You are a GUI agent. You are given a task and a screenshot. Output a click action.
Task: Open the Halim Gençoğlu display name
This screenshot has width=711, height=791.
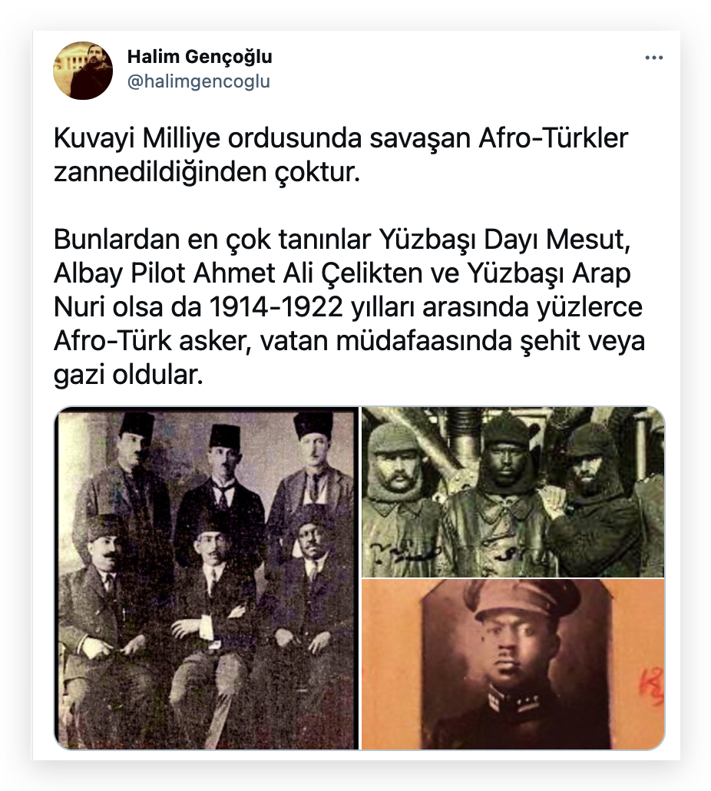(200, 57)
